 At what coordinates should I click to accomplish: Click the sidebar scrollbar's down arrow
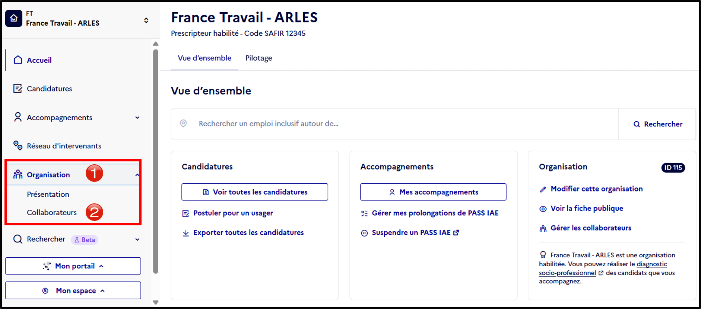point(156,303)
